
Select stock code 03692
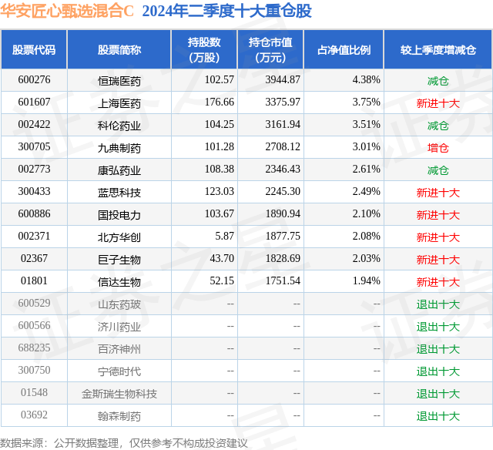[x=34, y=415]
